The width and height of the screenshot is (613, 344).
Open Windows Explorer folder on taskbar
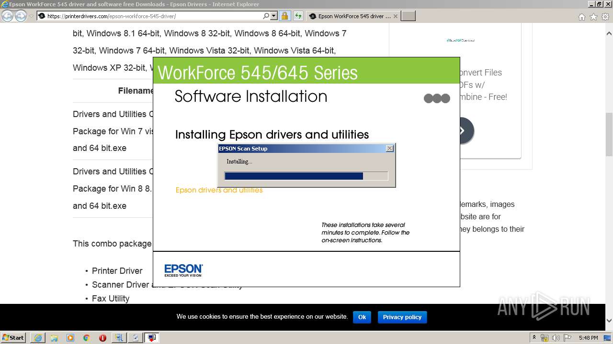click(x=54, y=338)
